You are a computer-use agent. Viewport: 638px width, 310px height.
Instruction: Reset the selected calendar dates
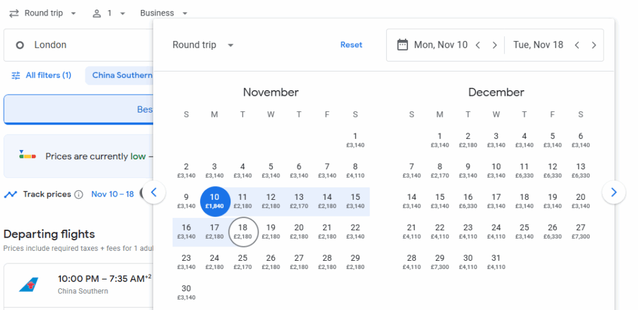point(351,45)
